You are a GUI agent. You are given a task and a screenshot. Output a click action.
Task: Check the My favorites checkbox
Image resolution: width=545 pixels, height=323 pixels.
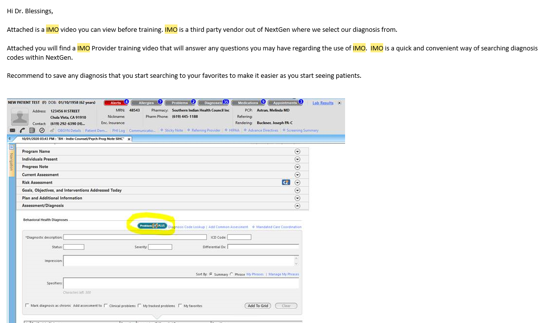click(180, 305)
